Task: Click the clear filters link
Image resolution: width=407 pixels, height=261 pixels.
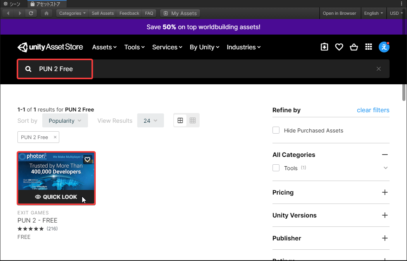Action: pos(373,110)
